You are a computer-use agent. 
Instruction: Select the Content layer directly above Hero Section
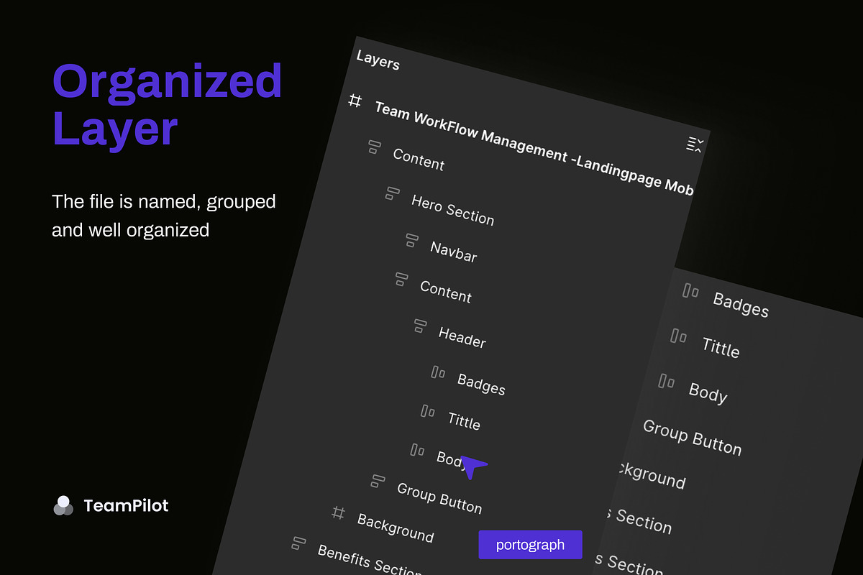coord(419,159)
